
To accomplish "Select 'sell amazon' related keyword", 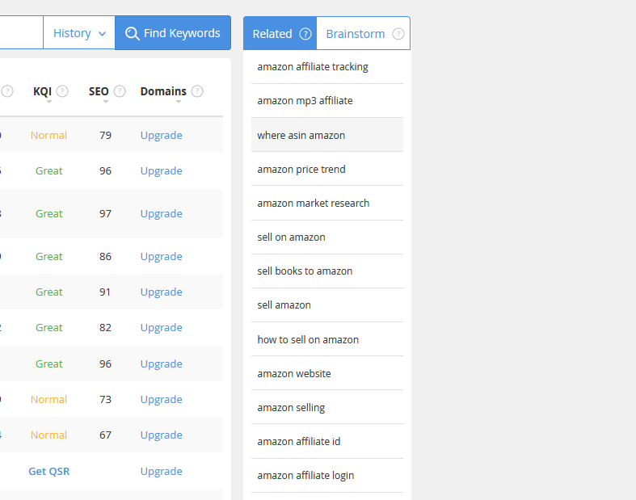I will 327,305.
